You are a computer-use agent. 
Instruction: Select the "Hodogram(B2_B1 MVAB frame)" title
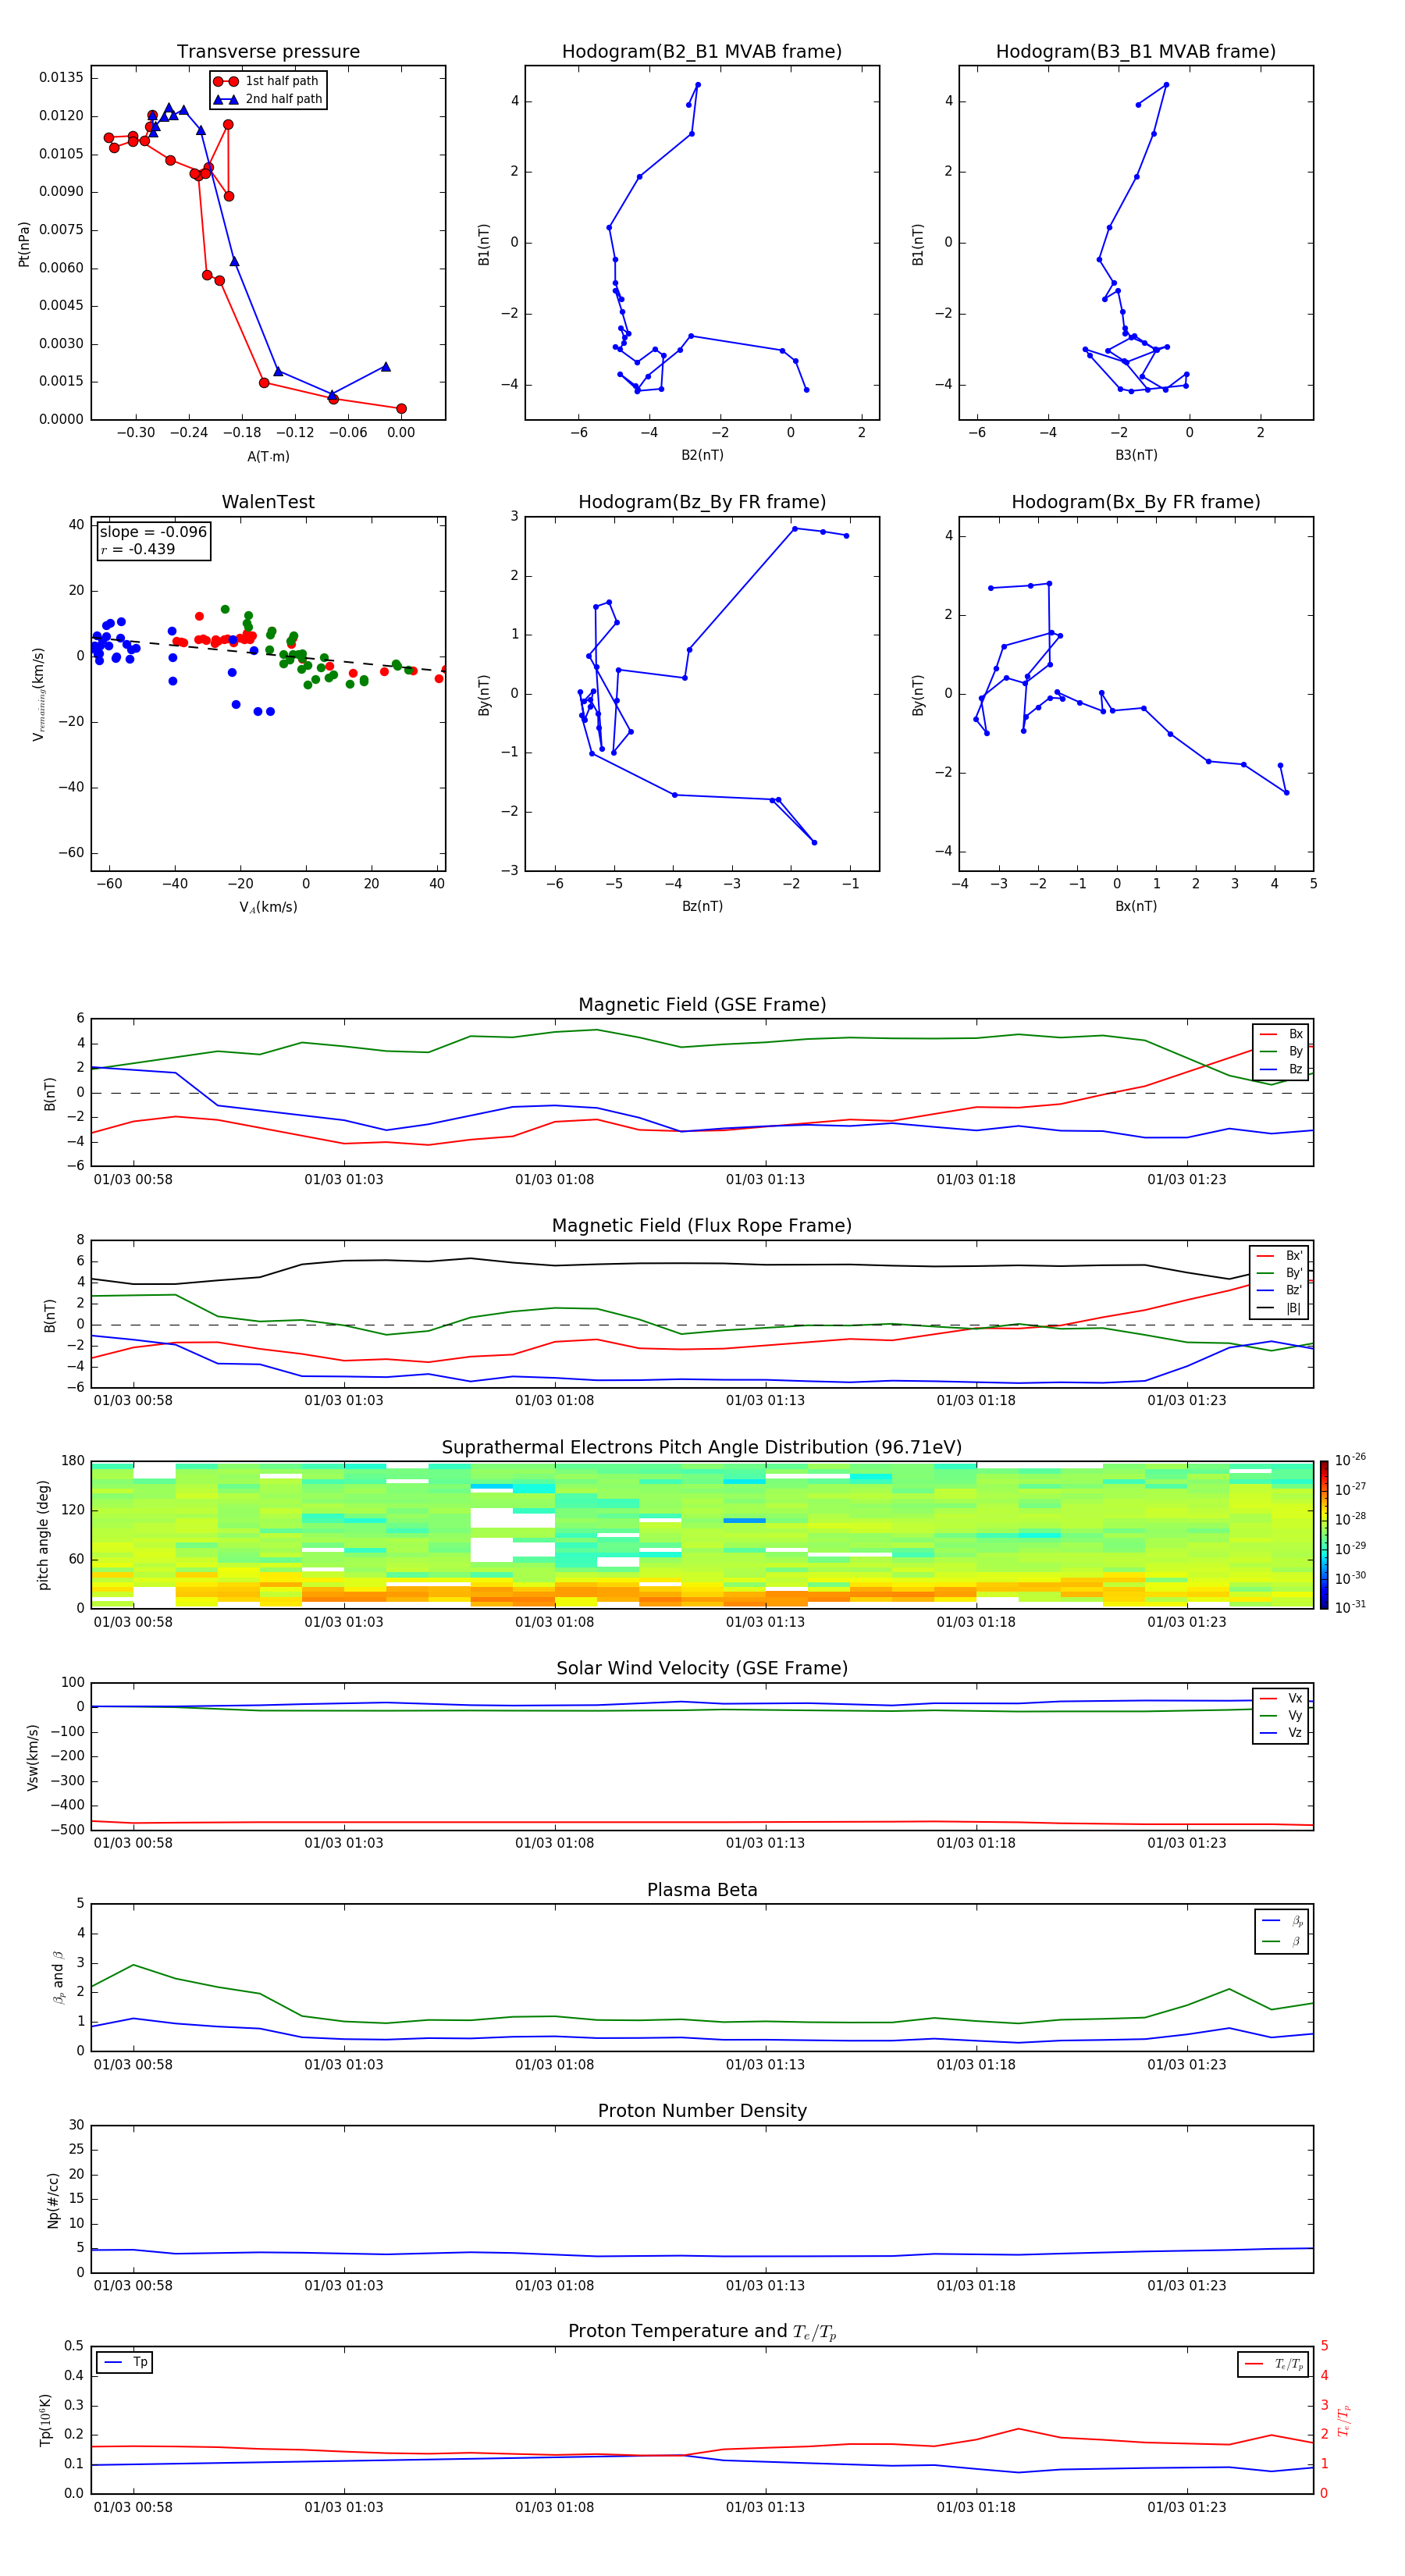pyautogui.click(x=702, y=52)
